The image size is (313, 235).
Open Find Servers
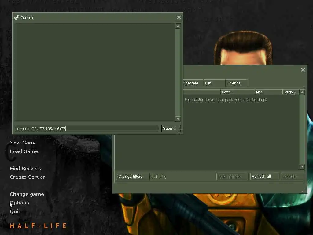25,169
